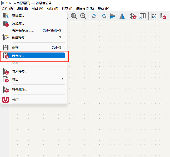
Task: Select 将库保存为 menu item
Action: pos(34,30)
